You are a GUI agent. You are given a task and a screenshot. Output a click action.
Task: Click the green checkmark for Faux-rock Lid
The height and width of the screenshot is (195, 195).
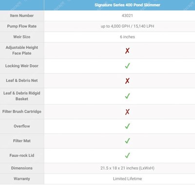coord(127,156)
